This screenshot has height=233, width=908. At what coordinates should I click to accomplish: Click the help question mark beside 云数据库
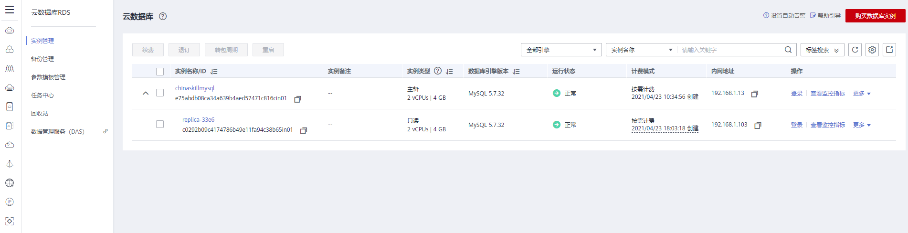[163, 16]
